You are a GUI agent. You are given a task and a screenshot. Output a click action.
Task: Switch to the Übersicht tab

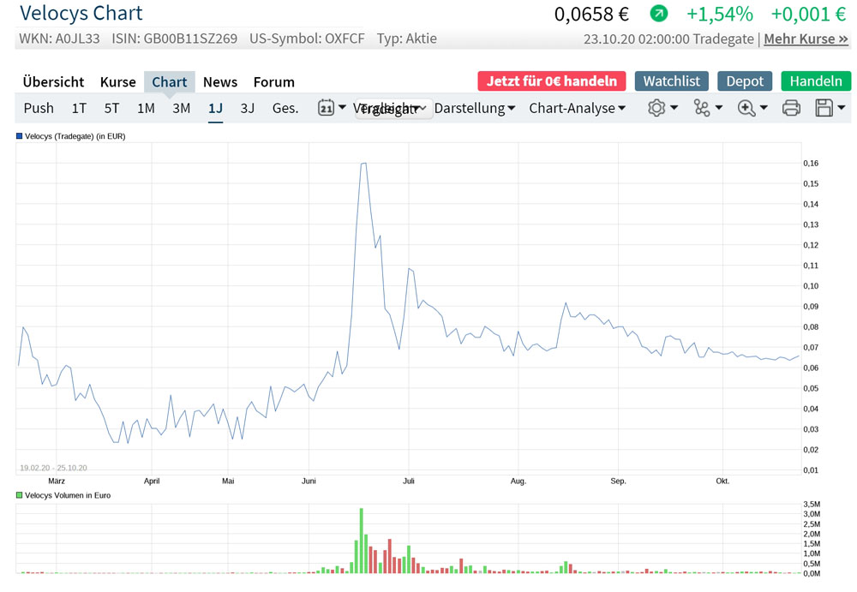coord(53,82)
